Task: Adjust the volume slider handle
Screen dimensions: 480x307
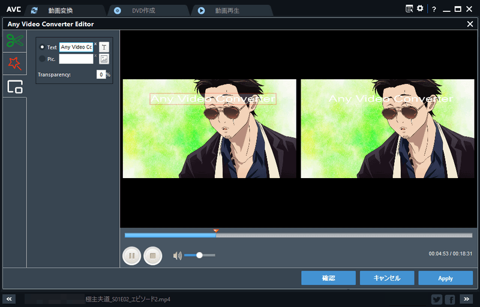Action: (199, 255)
